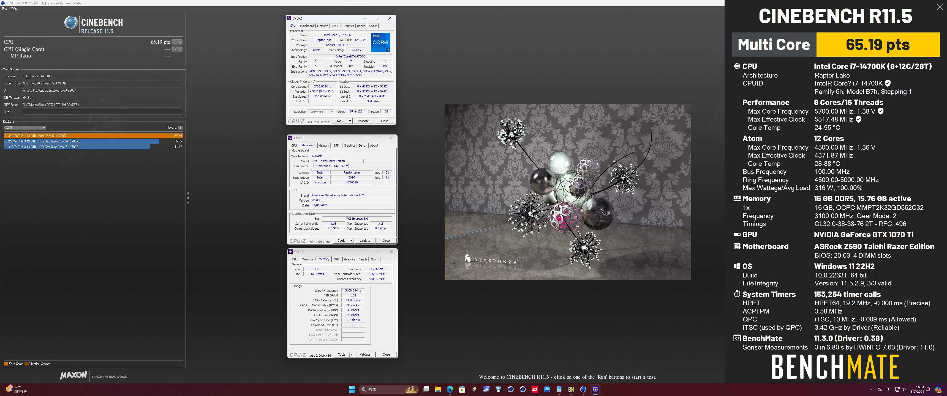Open the clock showing 16:54

click(917, 389)
